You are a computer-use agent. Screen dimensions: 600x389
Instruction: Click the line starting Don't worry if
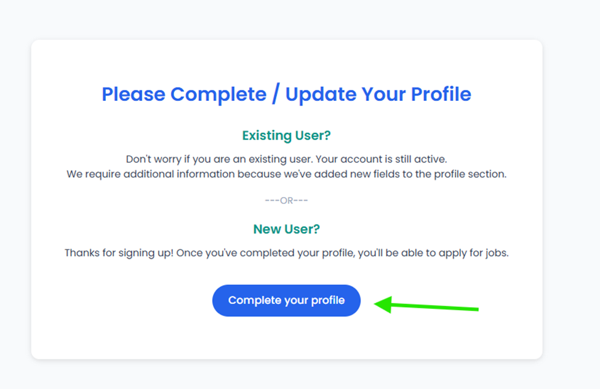pos(286,159)
